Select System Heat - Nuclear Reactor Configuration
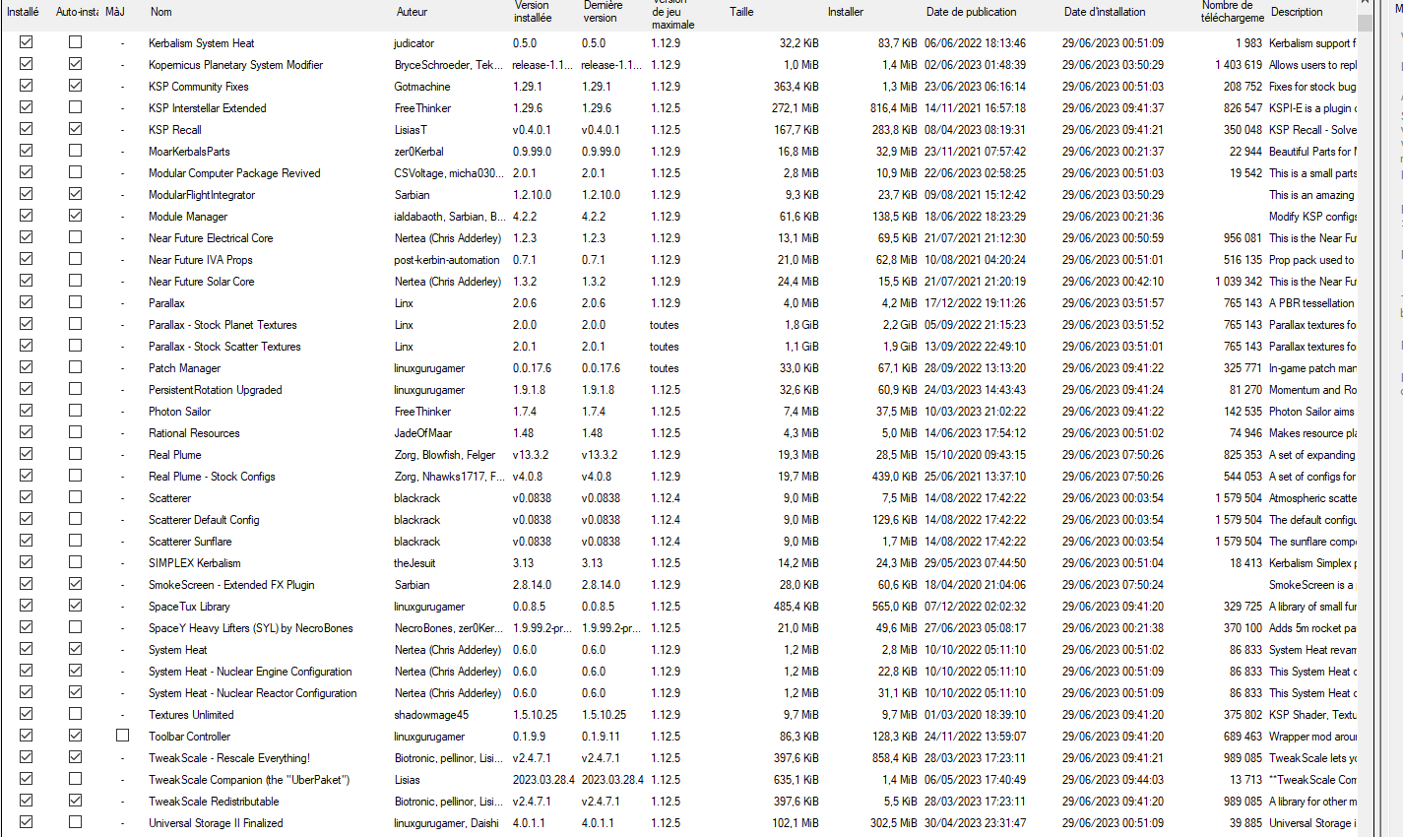The height and width of the screenshot is (837, 1403). (252, 693)
